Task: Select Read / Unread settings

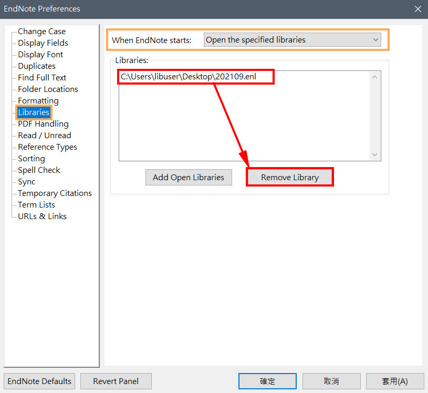Action: (x=45, y=136)
